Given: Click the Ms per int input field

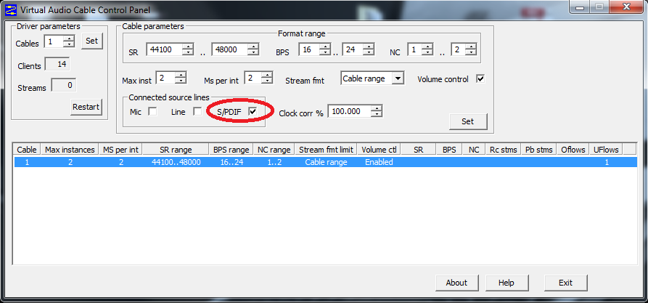Looking at the screenshot, I should click(x=254, y=78).
